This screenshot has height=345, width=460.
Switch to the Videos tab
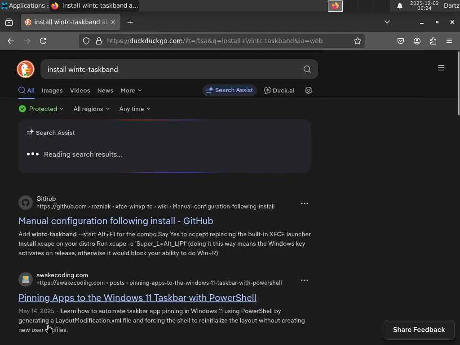point(80,91)
